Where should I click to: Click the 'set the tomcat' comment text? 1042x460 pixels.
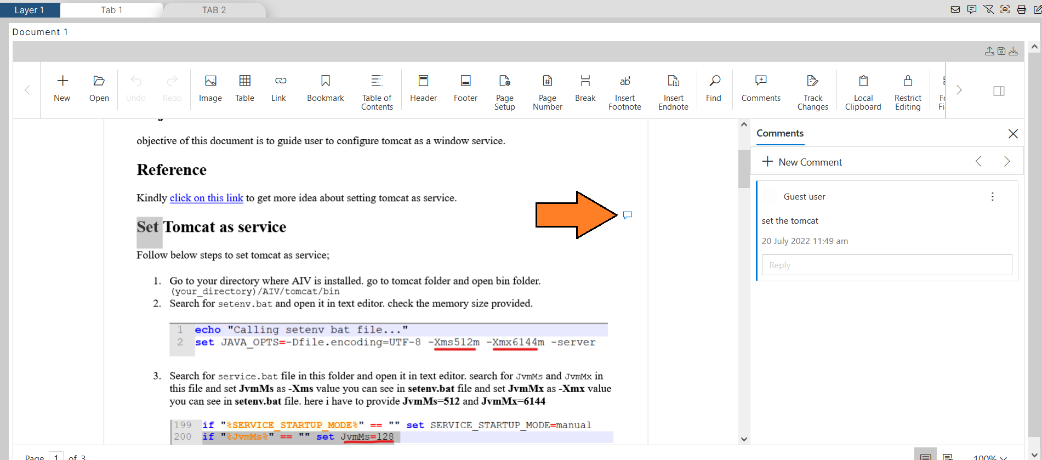tap(790, 220)
